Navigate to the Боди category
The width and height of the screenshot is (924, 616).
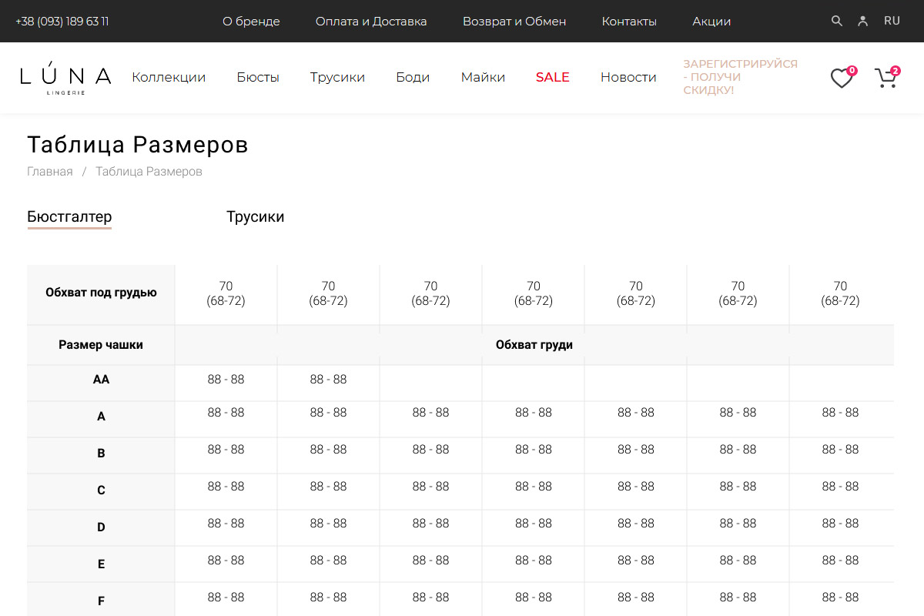click(413, 77)
